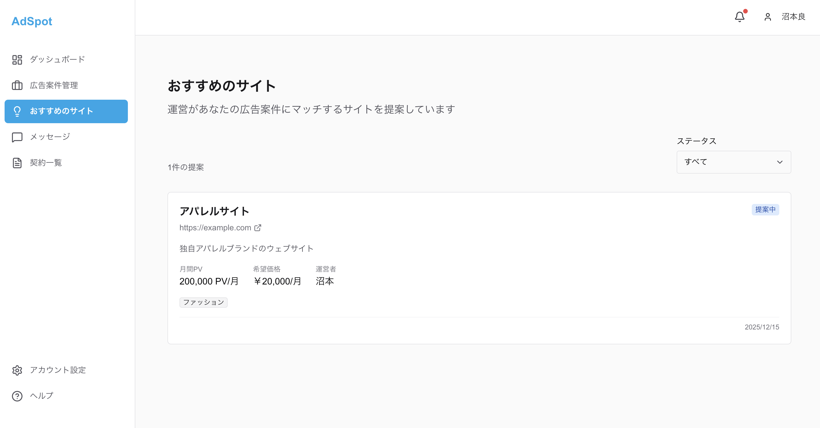820x428 pixels.
Task: Go to メッセージ in the sidebar
Action: 50,137
